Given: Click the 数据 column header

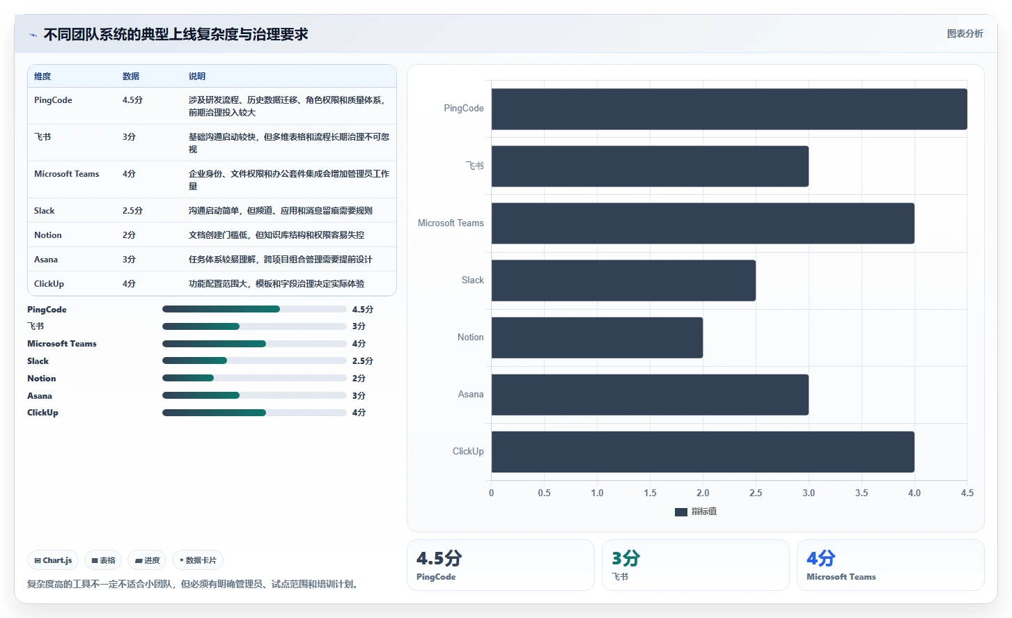Looking at the screenshot, I should 131,77.
